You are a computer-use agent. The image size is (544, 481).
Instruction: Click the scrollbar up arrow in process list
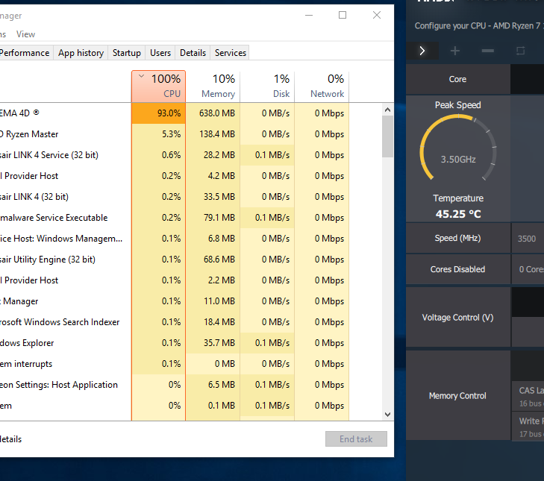coord(387,110)
